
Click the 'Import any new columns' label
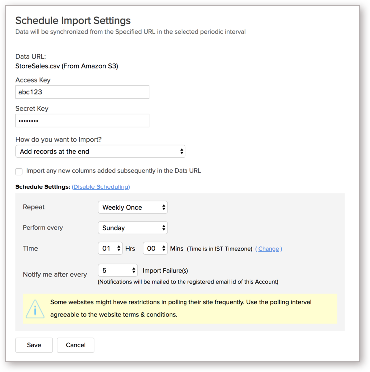(x=114, y=171)
